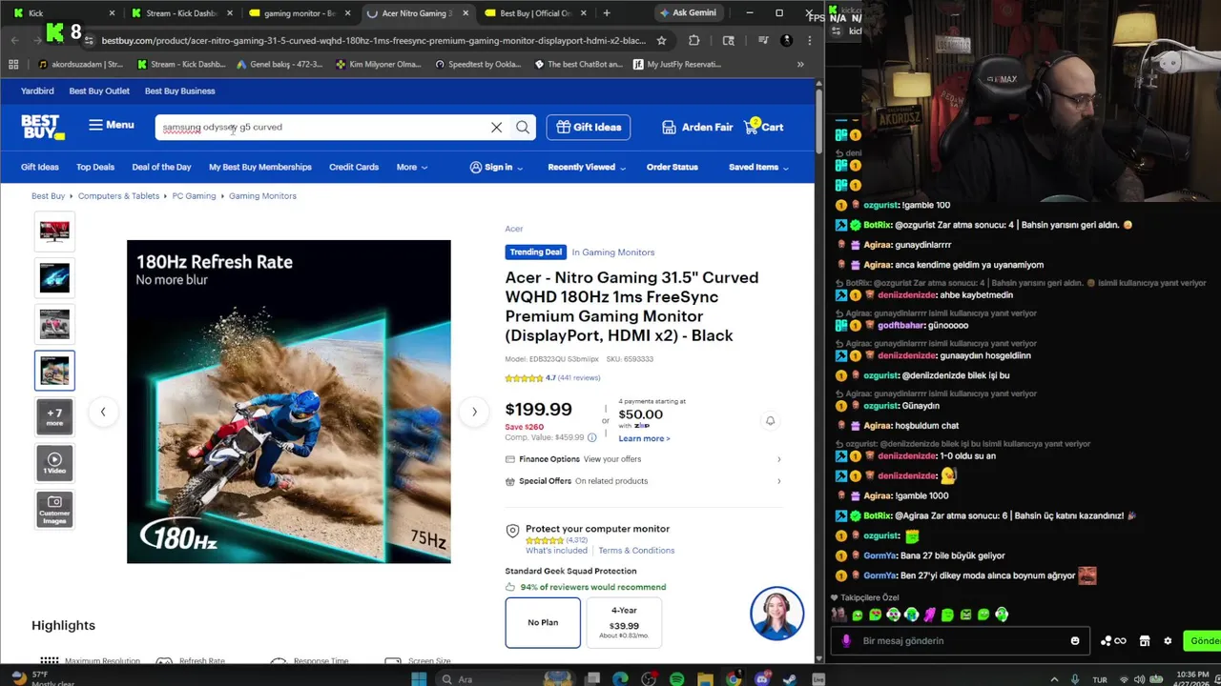This screenshot has height=686, width=1221.
Task: Expand the Sign in dropdown
Action: click(x=496, y=167)
